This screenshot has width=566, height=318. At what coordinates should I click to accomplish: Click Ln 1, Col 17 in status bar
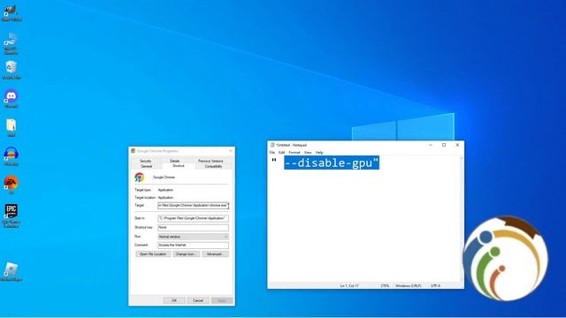pyautogui.click(x=349, y=285)
